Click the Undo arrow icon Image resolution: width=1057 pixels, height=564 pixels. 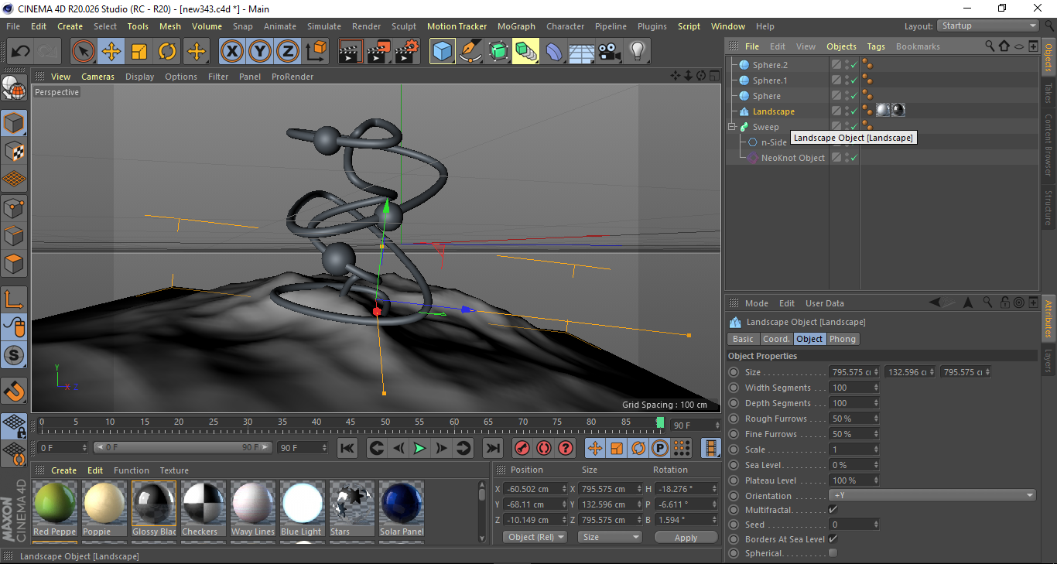(20, 52)
